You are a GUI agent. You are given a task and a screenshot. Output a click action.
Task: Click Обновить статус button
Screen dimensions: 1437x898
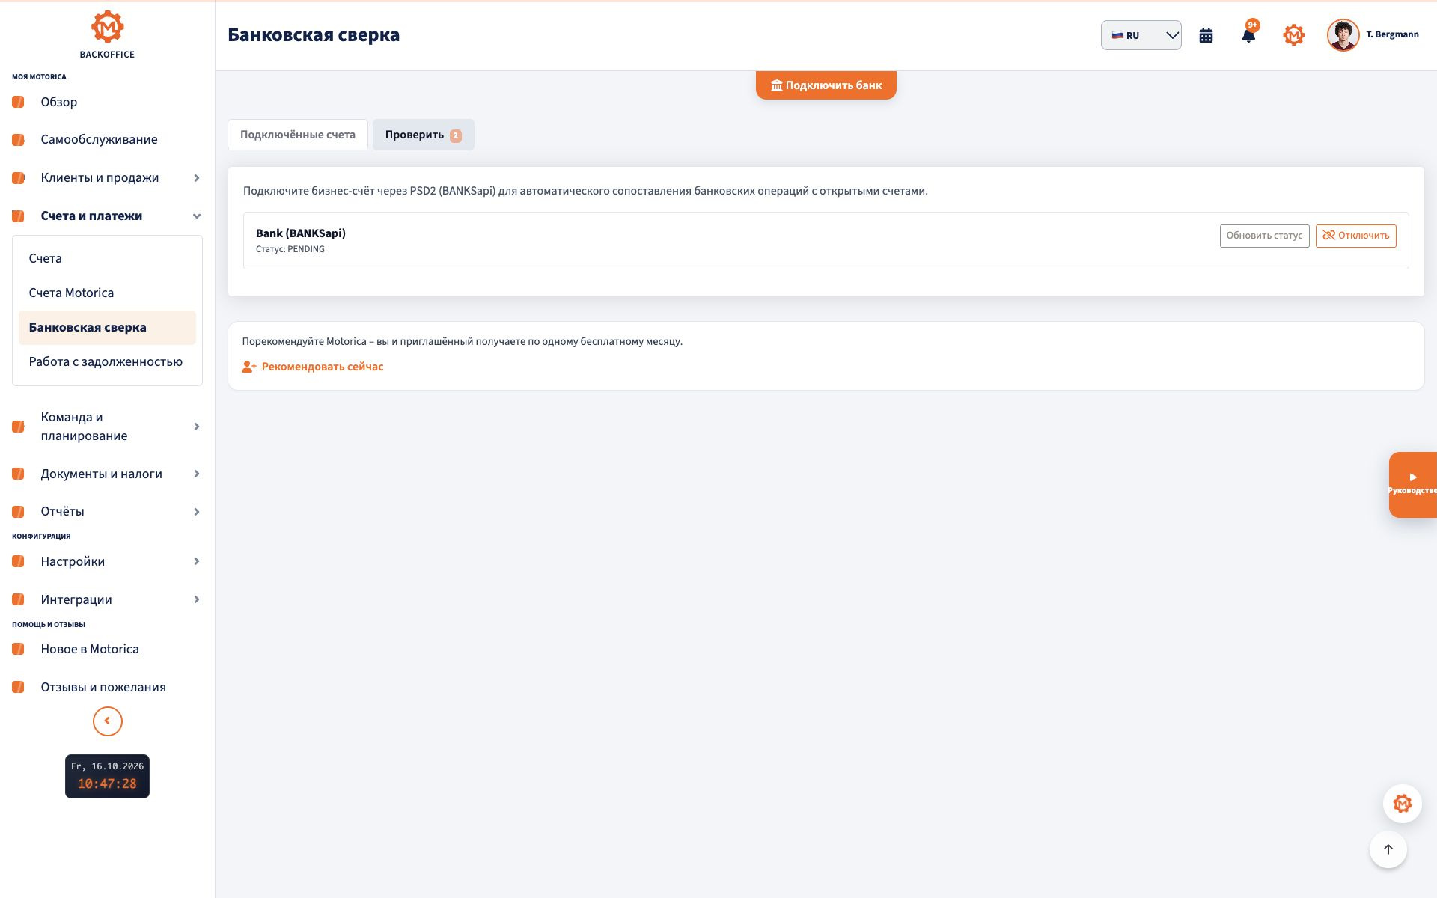(x=1264, y=236)
